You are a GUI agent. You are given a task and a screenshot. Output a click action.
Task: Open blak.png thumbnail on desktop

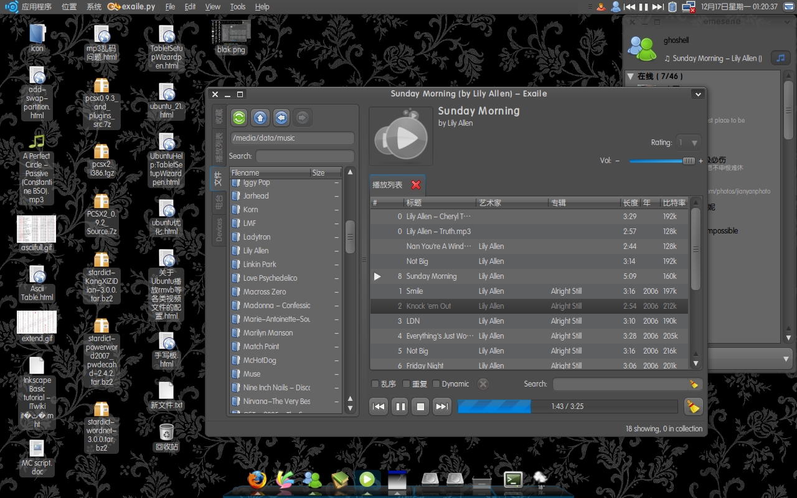pos(230,31)
